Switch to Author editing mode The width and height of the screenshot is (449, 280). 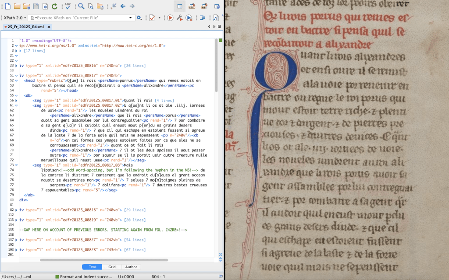point(131,267)
